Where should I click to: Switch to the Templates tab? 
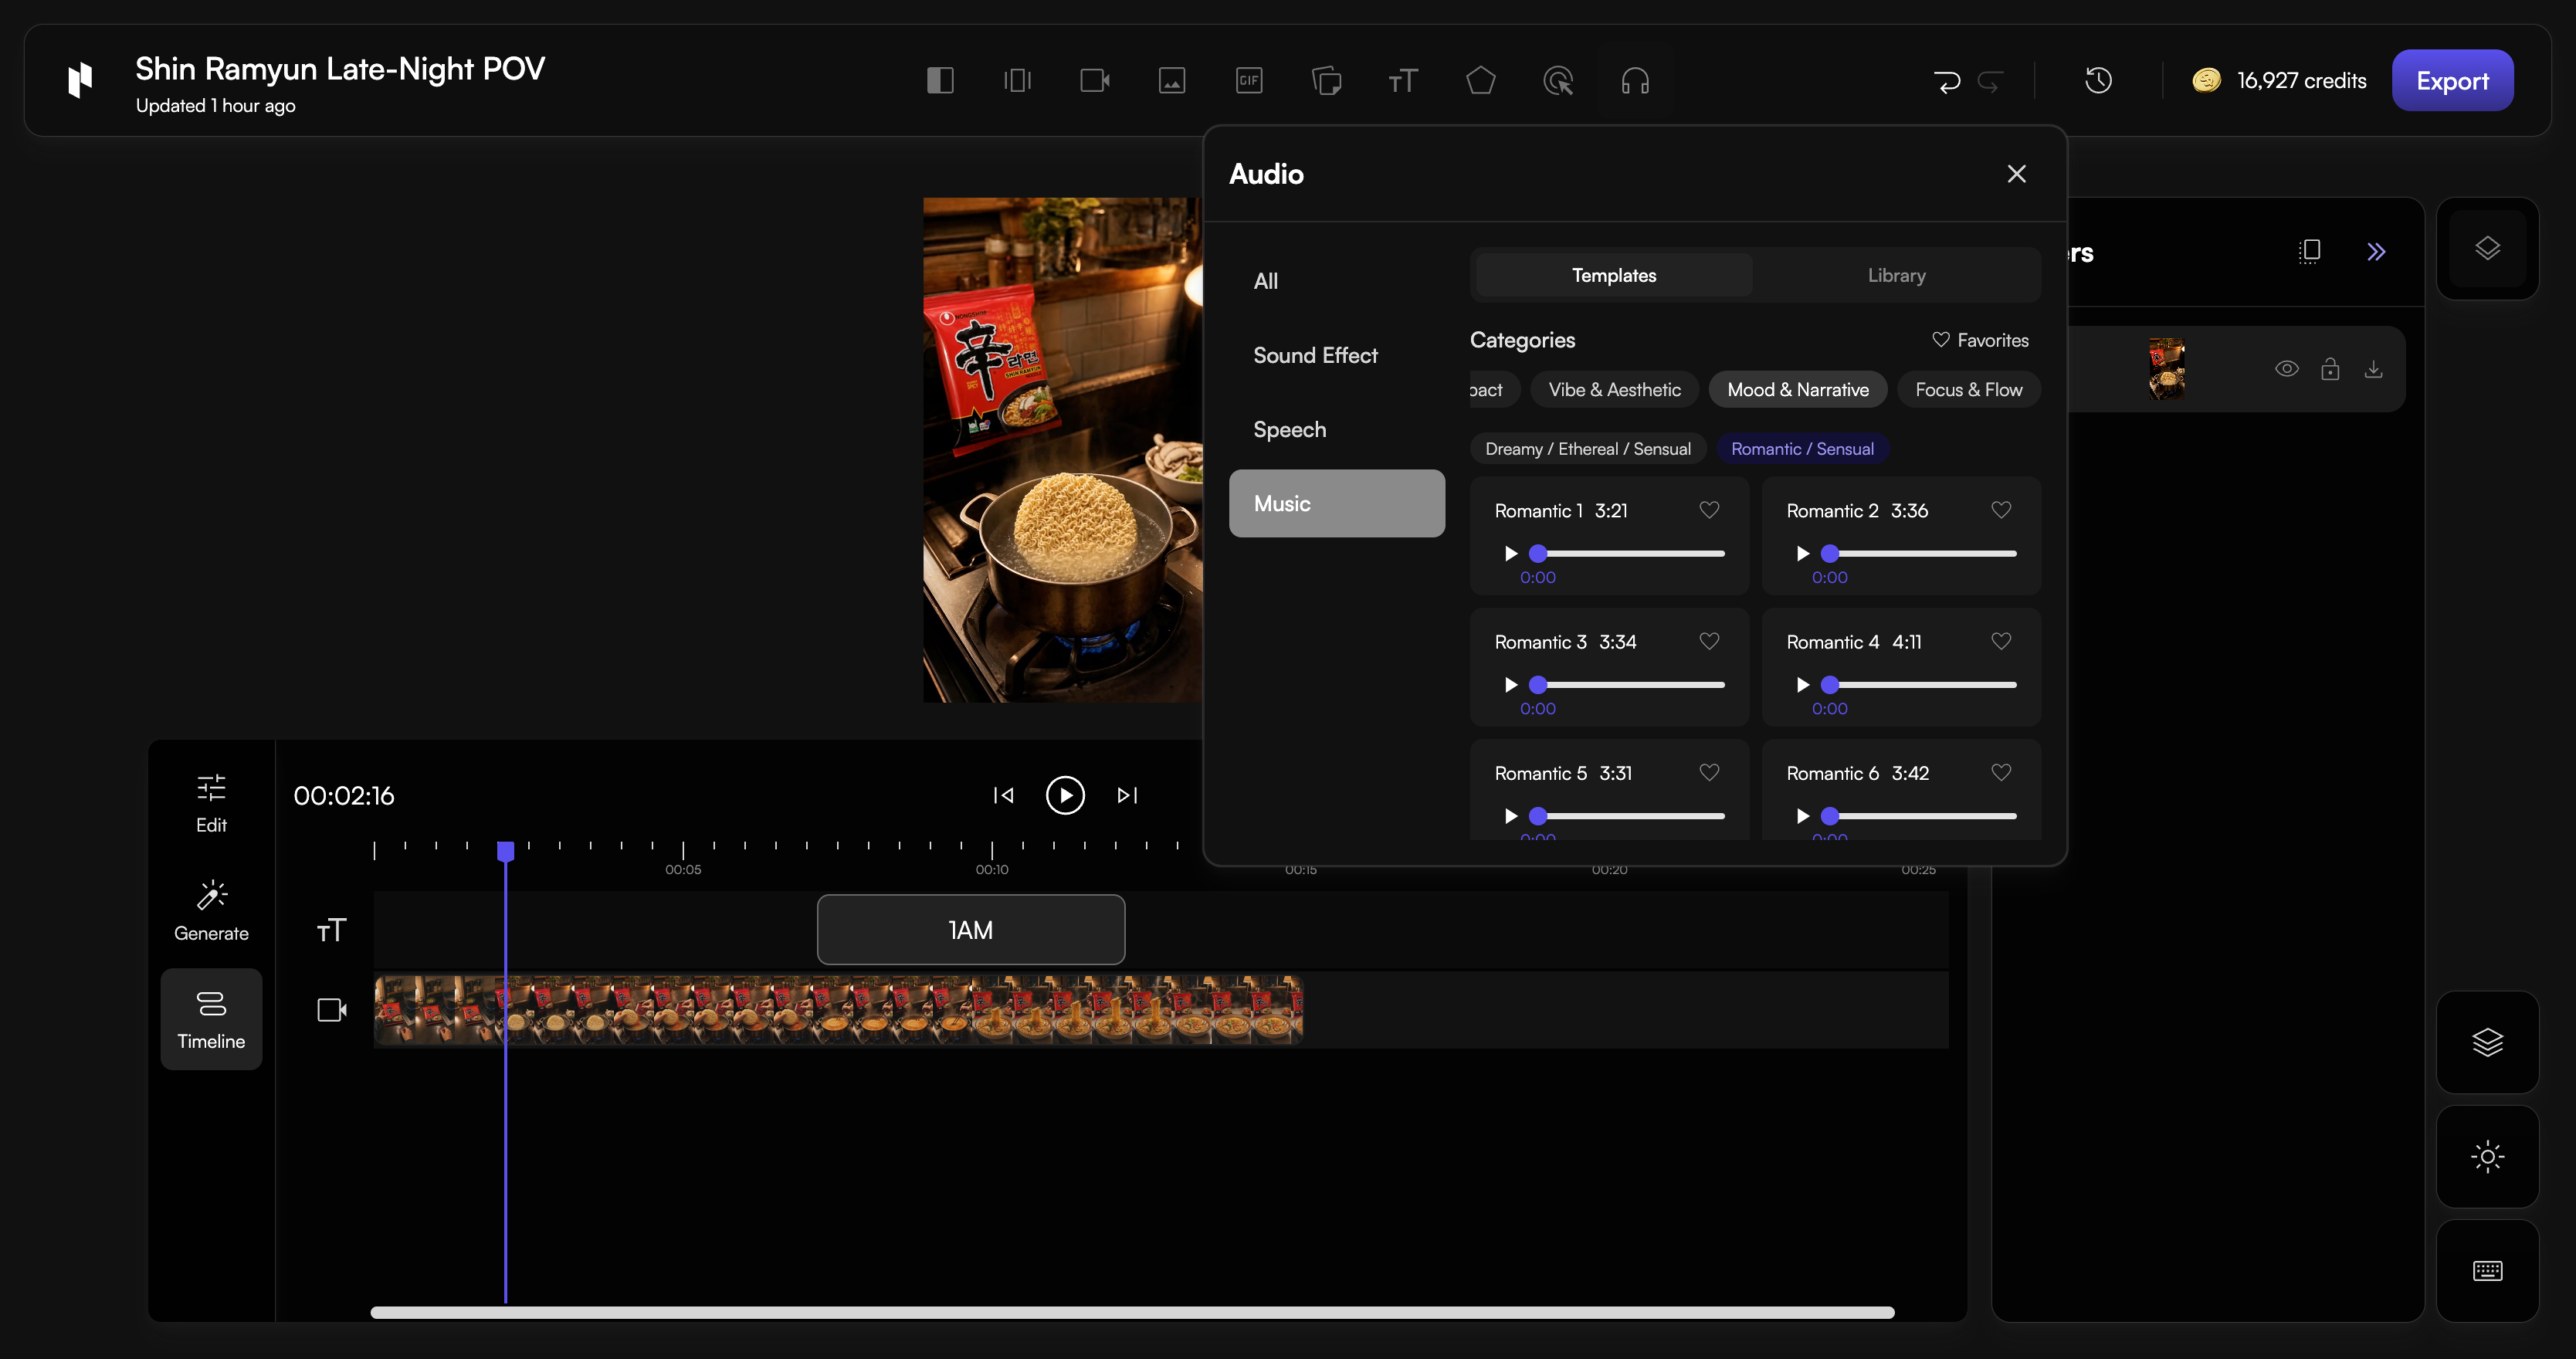tap(1614, 275)
